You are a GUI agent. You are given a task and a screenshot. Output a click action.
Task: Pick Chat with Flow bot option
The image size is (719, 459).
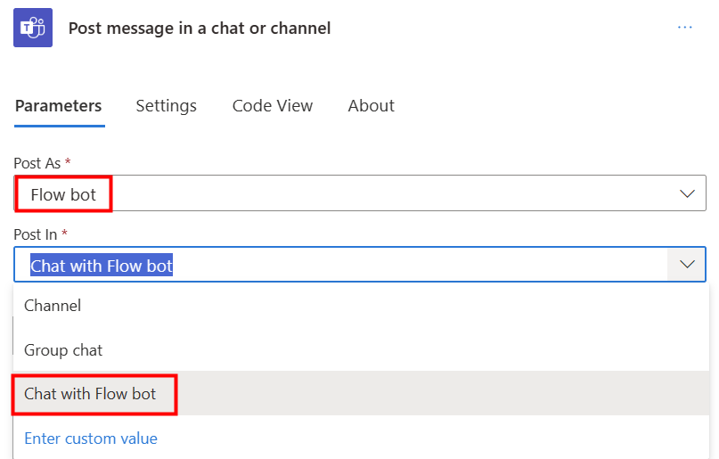click(x=362, y=393)
